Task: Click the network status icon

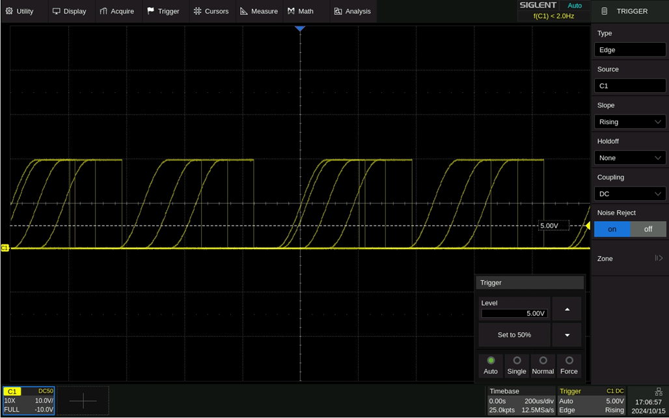Action: point(659,391)
